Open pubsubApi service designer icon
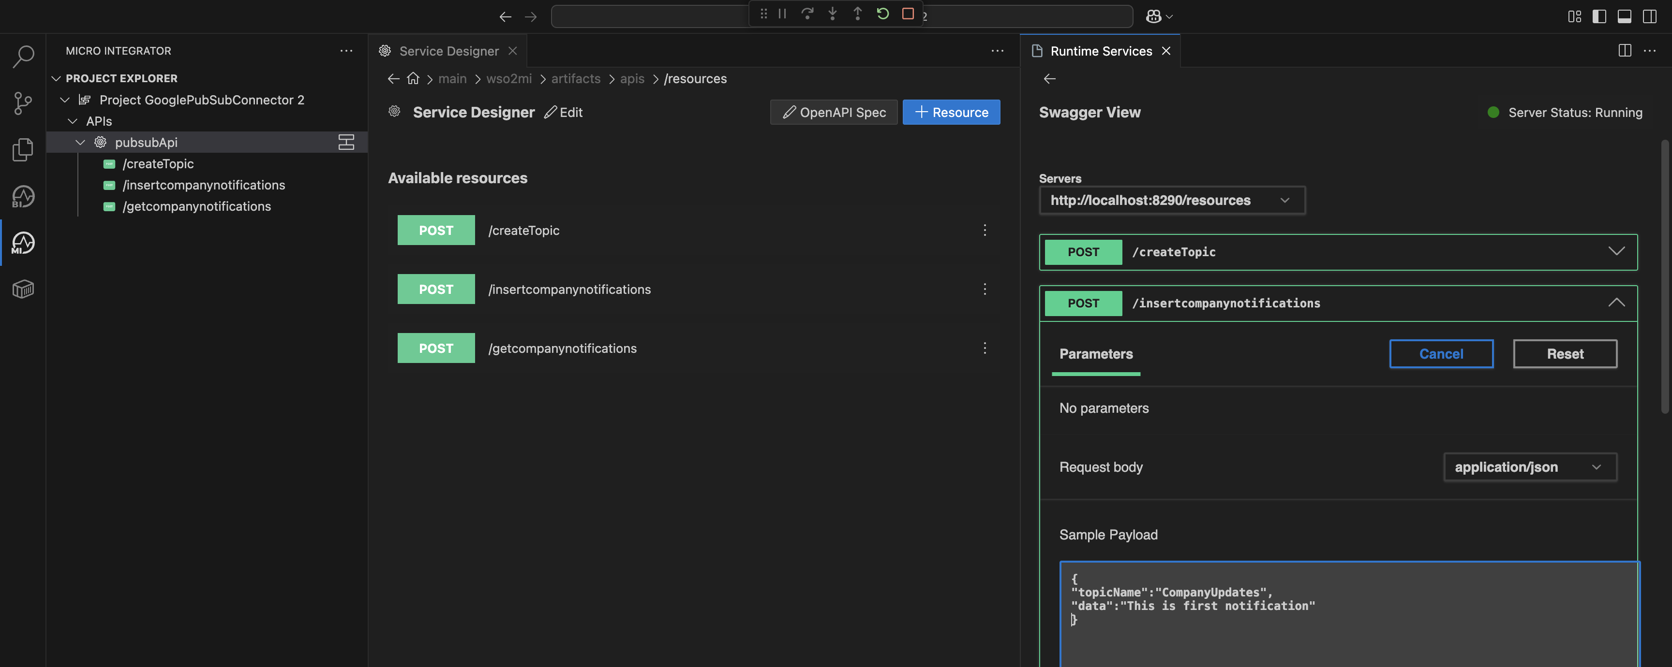This screenshot has width=1672, height=667. pyautogui.click(x=346, y=142)
